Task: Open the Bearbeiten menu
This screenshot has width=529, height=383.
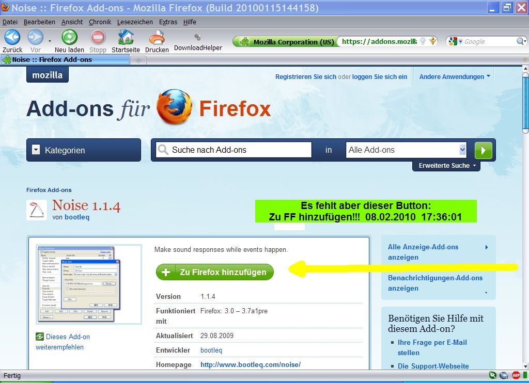Action: coord(39,22)
